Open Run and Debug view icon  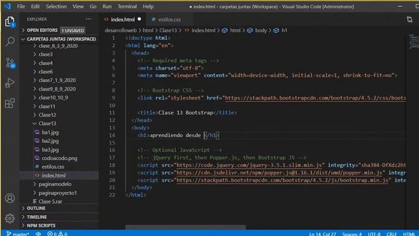click(x=10, y=83)
